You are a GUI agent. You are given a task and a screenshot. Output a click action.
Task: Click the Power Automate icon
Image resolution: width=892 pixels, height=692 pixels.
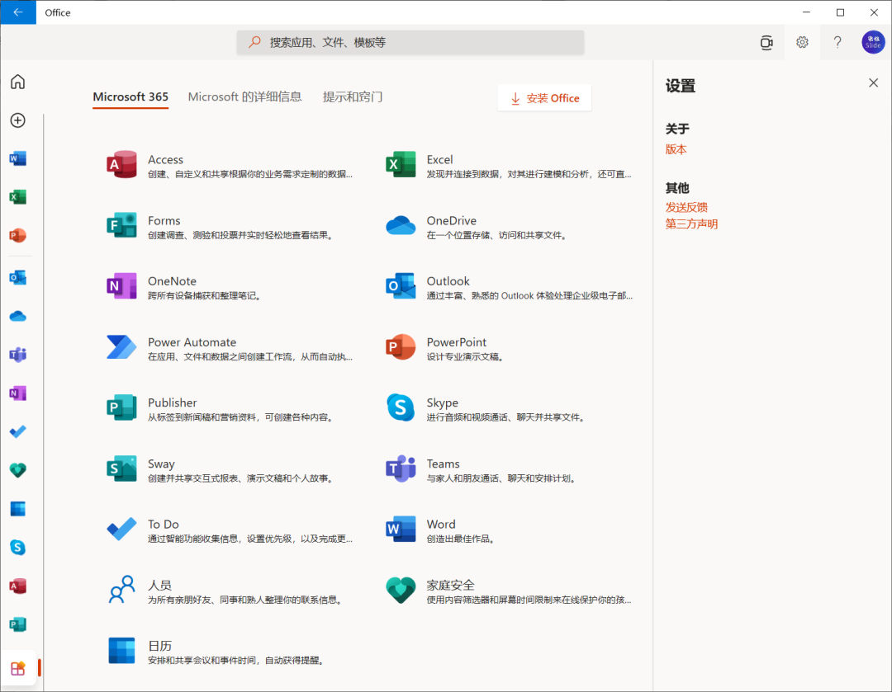click(x=121, y=347)
